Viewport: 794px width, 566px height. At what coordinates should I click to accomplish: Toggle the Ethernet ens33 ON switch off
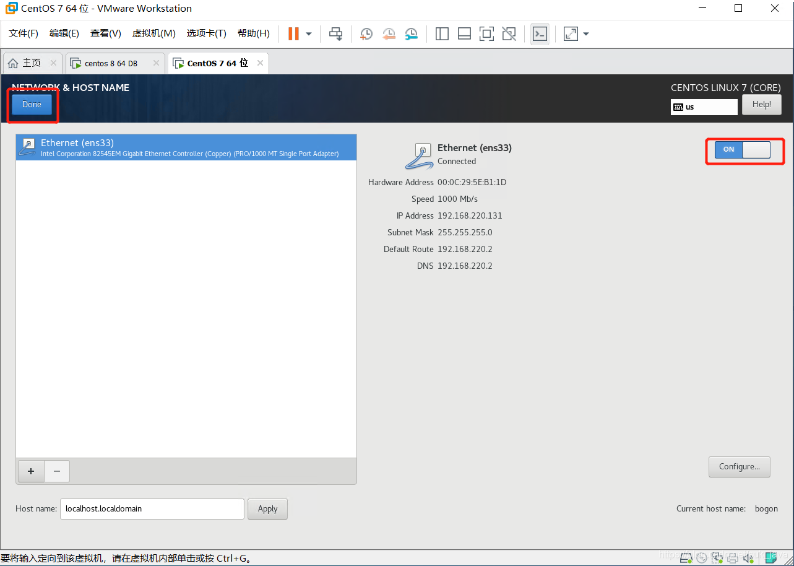(742, 149)
